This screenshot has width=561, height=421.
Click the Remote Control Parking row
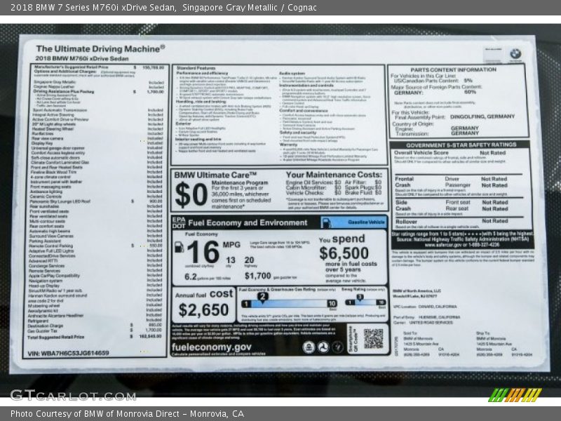click(x=95, y=246)
